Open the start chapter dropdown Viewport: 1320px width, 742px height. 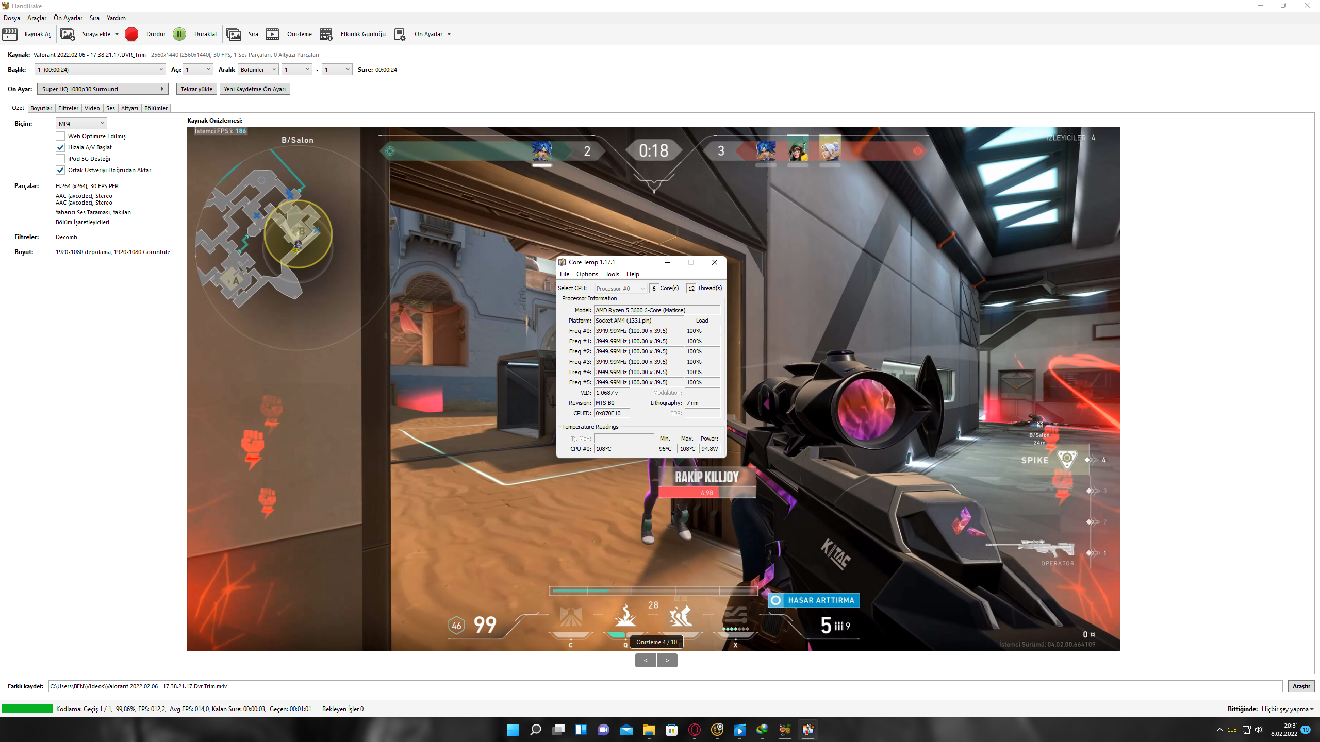click(297, 70)
